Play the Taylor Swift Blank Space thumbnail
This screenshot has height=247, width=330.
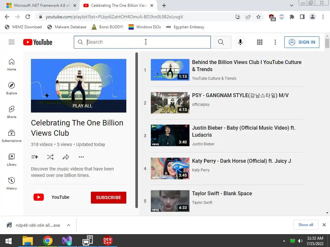click(x=170, y=201)
